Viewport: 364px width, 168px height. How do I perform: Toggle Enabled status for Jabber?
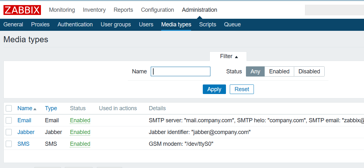click(80, 132)
